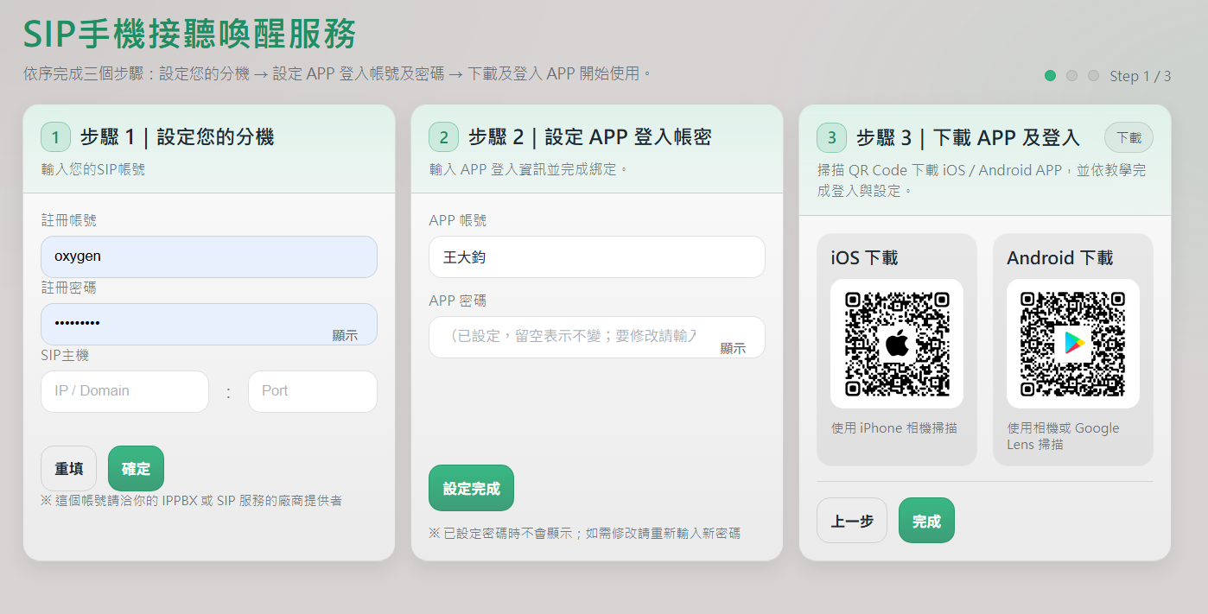Click the Android 下載 heading
This screenshot has height=614, width=1208.
1060,257
